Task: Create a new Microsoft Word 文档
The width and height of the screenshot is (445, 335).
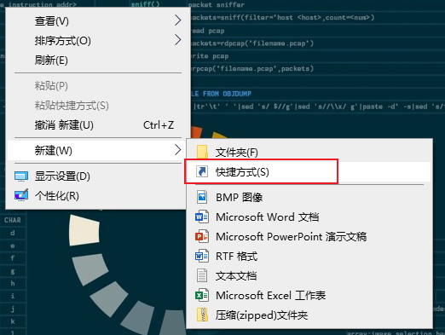Action: 309,217
